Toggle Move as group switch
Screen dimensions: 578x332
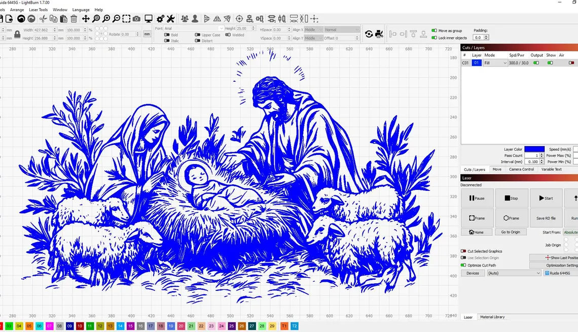pyautogui.click(x=434, y=30)
